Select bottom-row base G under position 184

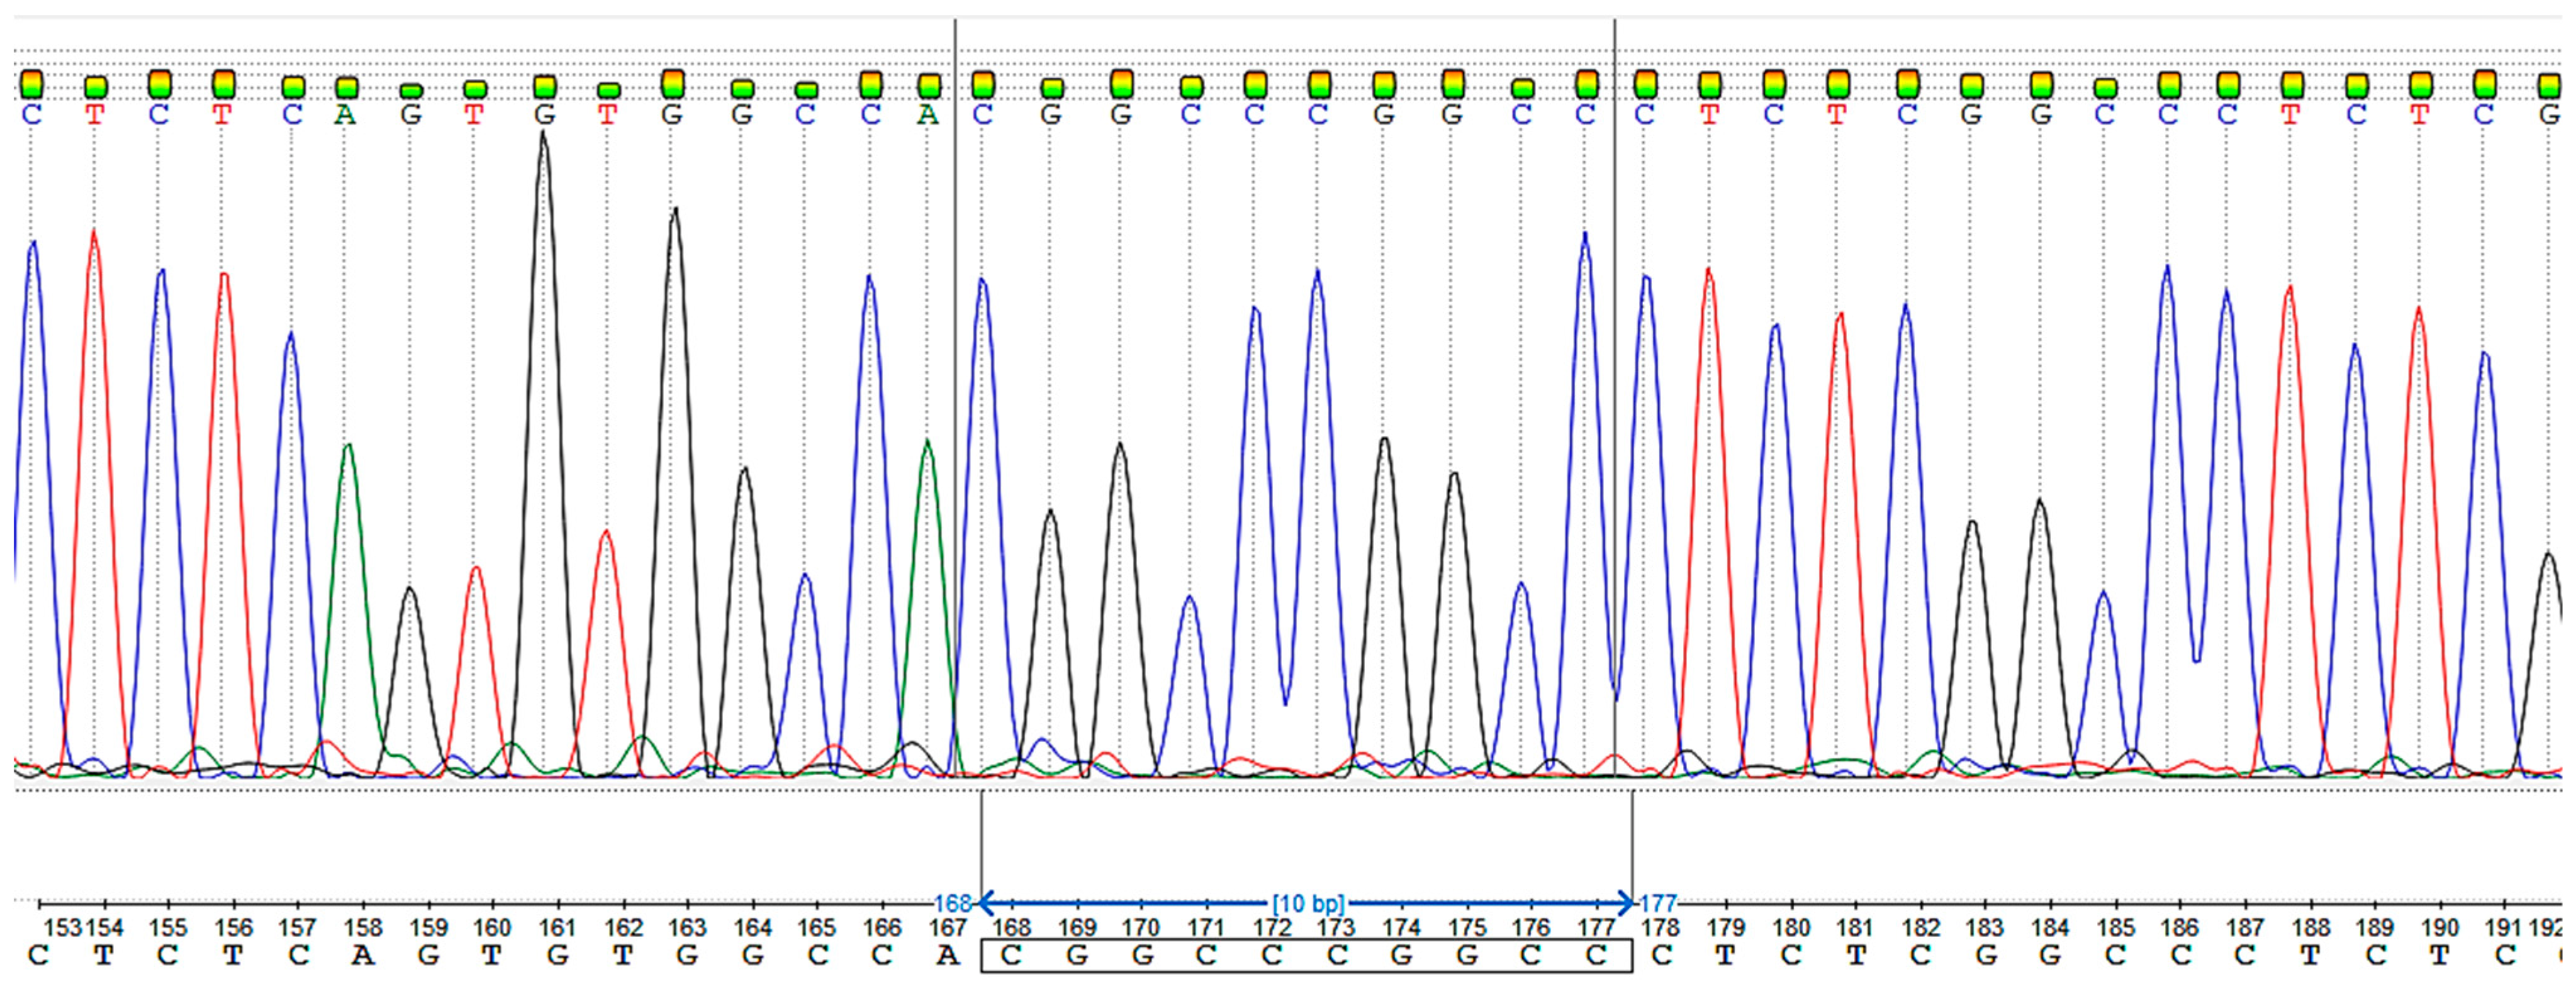tap(2050, 956)
